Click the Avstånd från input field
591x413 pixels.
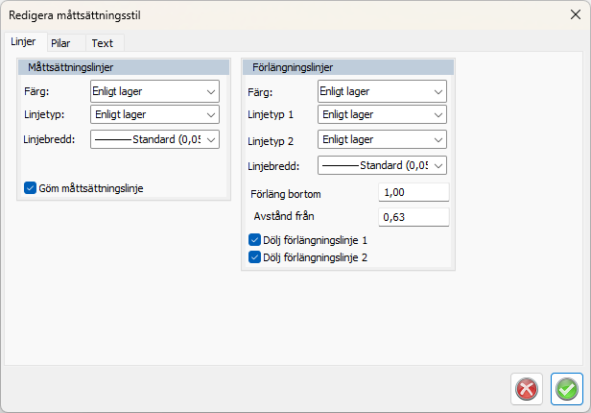[x=414, y=217]
